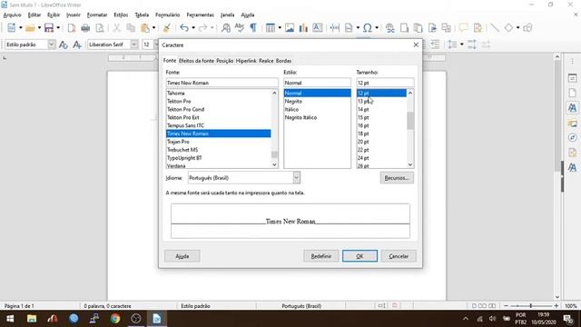Click the Fonte name input field
Viewport: 581px width, 327px height.
[x=222, y=83]
